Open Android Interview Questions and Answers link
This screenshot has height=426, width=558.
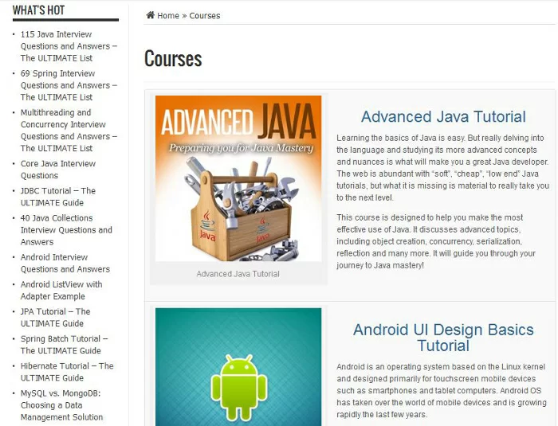pos(65,263)
